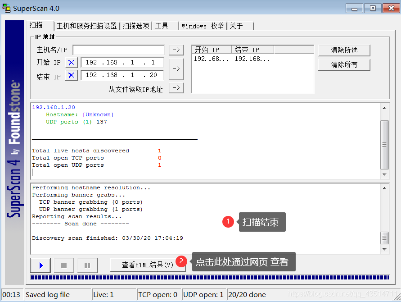Image resolution: width=401 pixels, height=302 pixels.
Task: Click Total live hosts discovered line
Action: pyautogui.click(x=96, y=151)
